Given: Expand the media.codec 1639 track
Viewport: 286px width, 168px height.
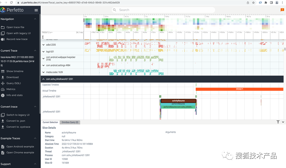Looking at the screenshot, I should [x=43, y=72].
